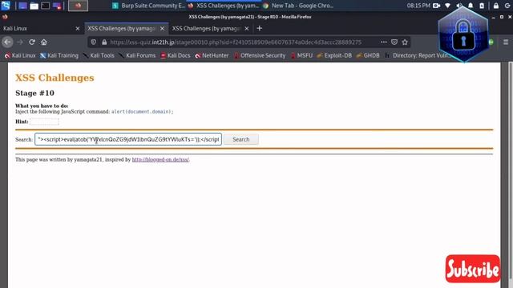The height and width of the screenshot is (288, 513).
Task: Select the second XSS Challenges tab
Action: [211, 29]
